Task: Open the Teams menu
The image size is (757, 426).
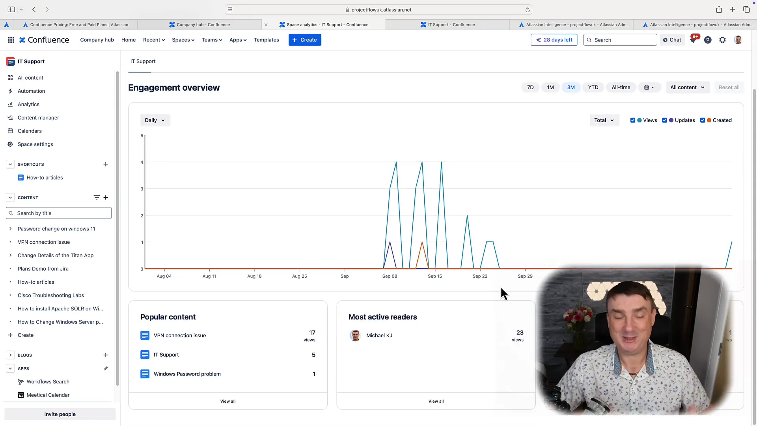Action: coord(212,40)
